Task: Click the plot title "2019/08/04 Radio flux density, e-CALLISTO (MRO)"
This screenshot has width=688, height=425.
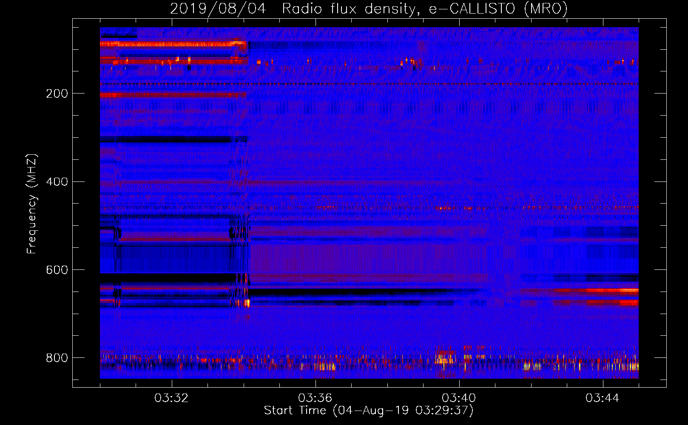Action: pos(369,8)
